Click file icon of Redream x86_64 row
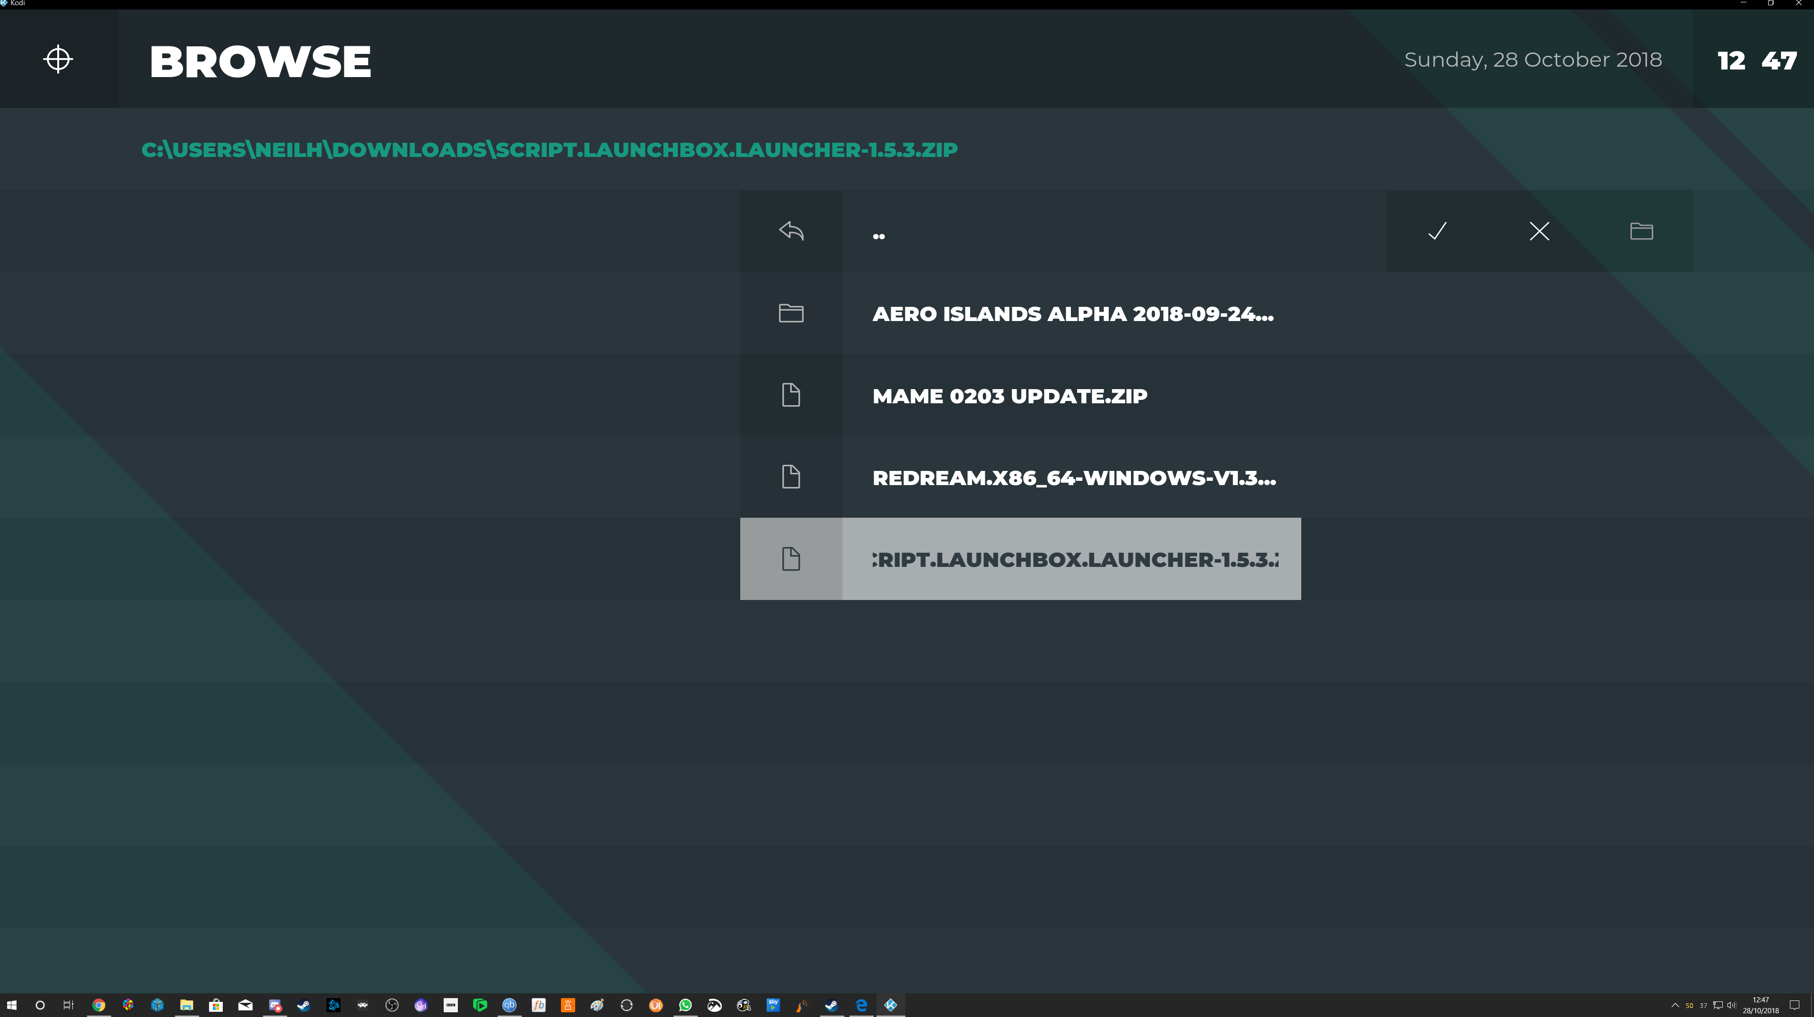 coord(791,477)
